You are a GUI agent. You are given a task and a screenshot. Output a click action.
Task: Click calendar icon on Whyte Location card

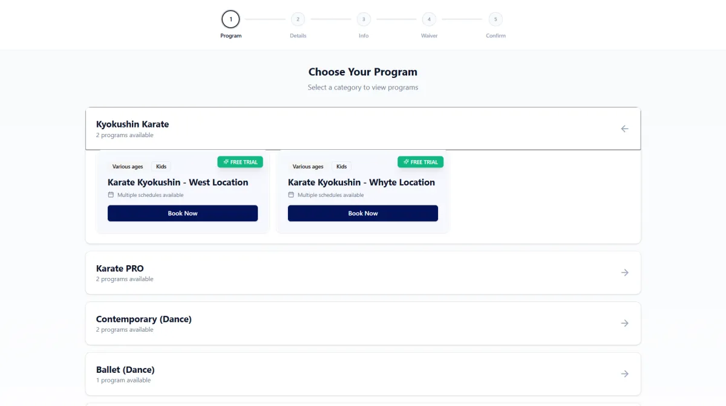(x=291, y=195)
